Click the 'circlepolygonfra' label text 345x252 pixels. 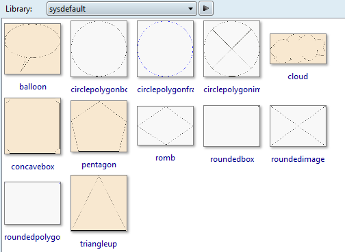coord(165,89)
